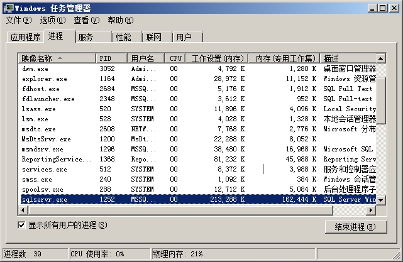Toggle 显示所有用户的进程 checkbox
This screenshot has height=262, width=403.
coord(21,226)
